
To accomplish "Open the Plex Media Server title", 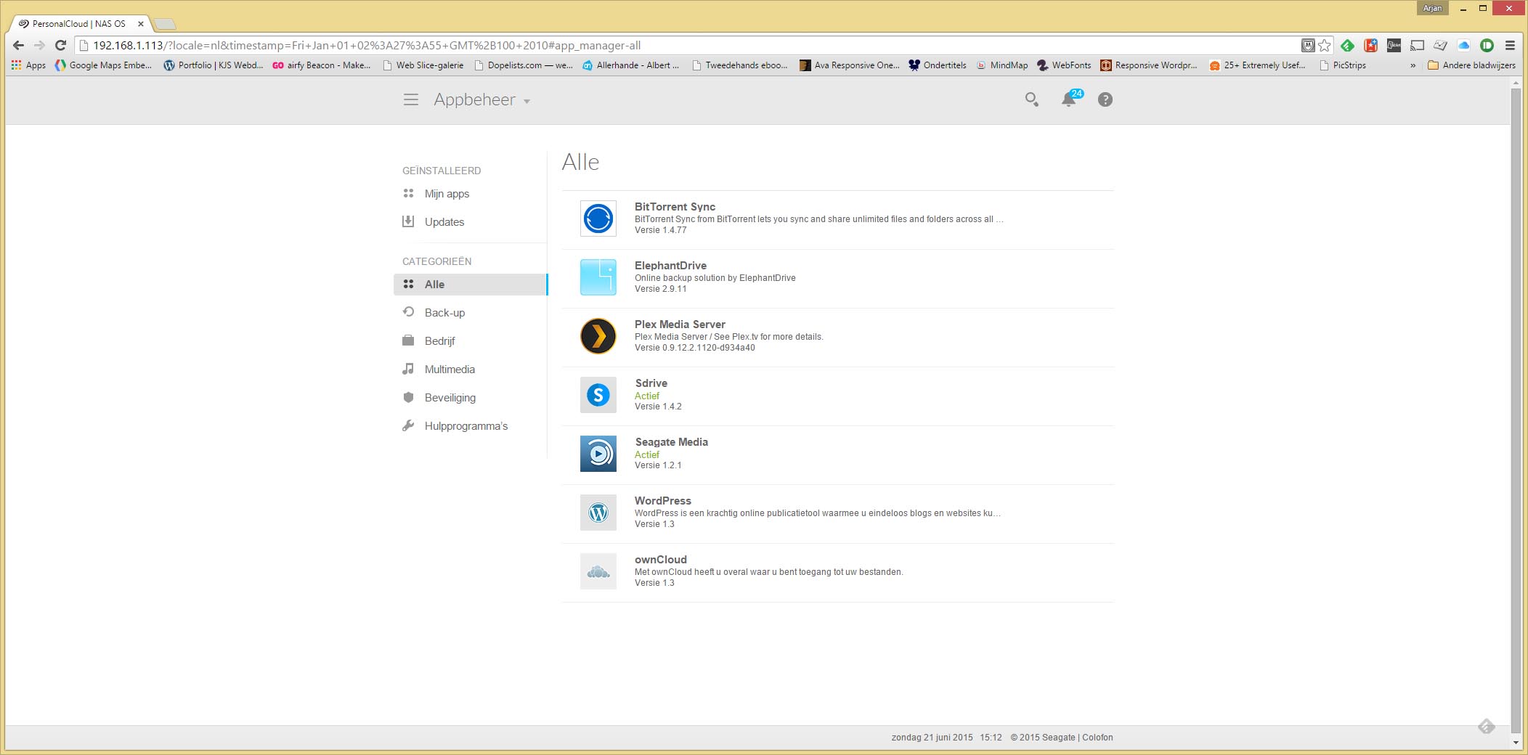I will (x=680, y=325).
